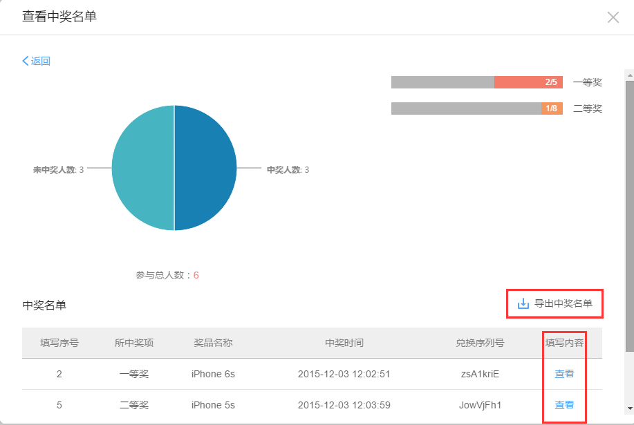Click the 一等奖 2/5 progress bar

pyautogui.click(x=477, y=82)
